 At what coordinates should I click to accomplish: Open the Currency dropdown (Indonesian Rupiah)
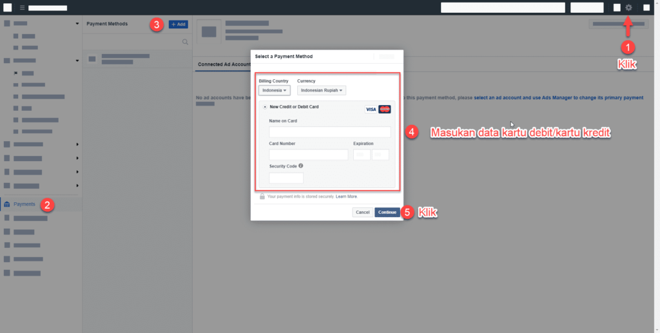coord(322,91)
